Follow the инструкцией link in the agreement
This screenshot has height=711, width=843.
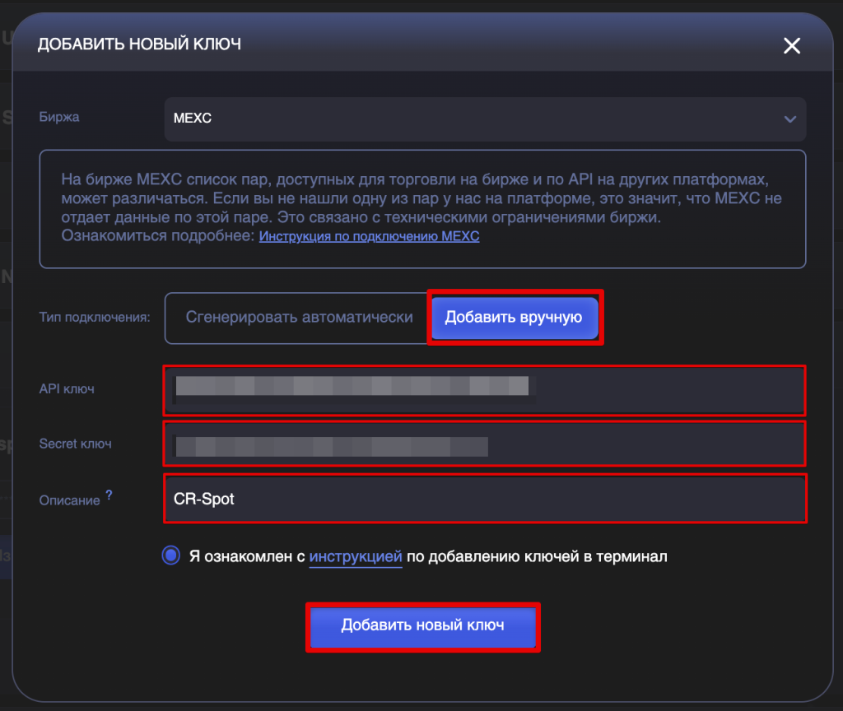coord(356,556)
